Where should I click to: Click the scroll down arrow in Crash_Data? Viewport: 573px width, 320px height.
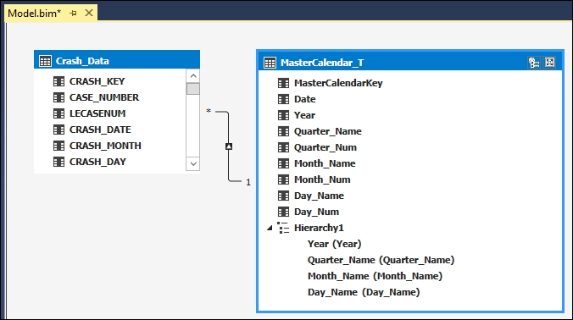pos(193,164)
